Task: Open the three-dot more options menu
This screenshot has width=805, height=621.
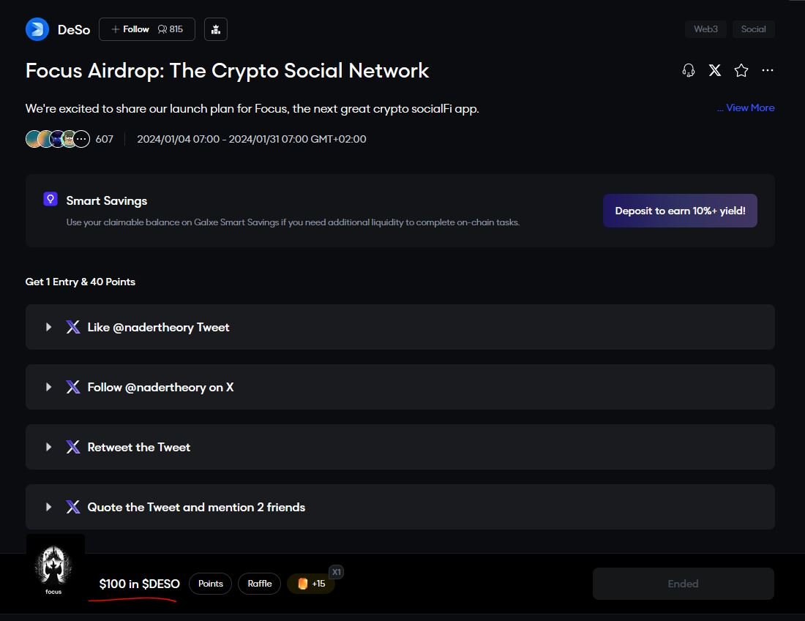Action: (x=767, y=70)
